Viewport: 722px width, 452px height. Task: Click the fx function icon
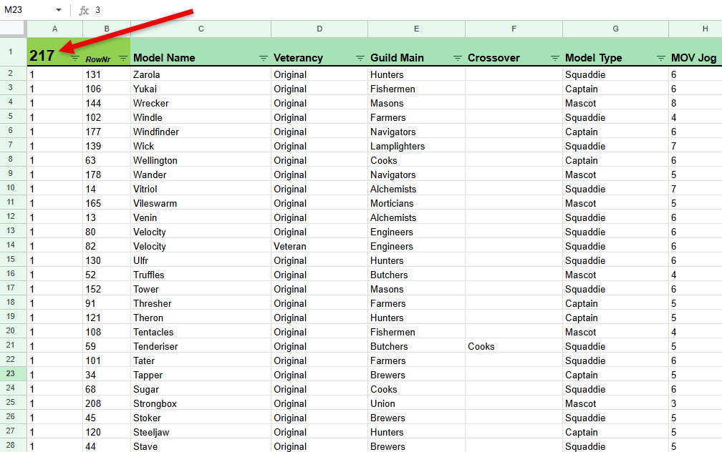(x=84, y=10)
